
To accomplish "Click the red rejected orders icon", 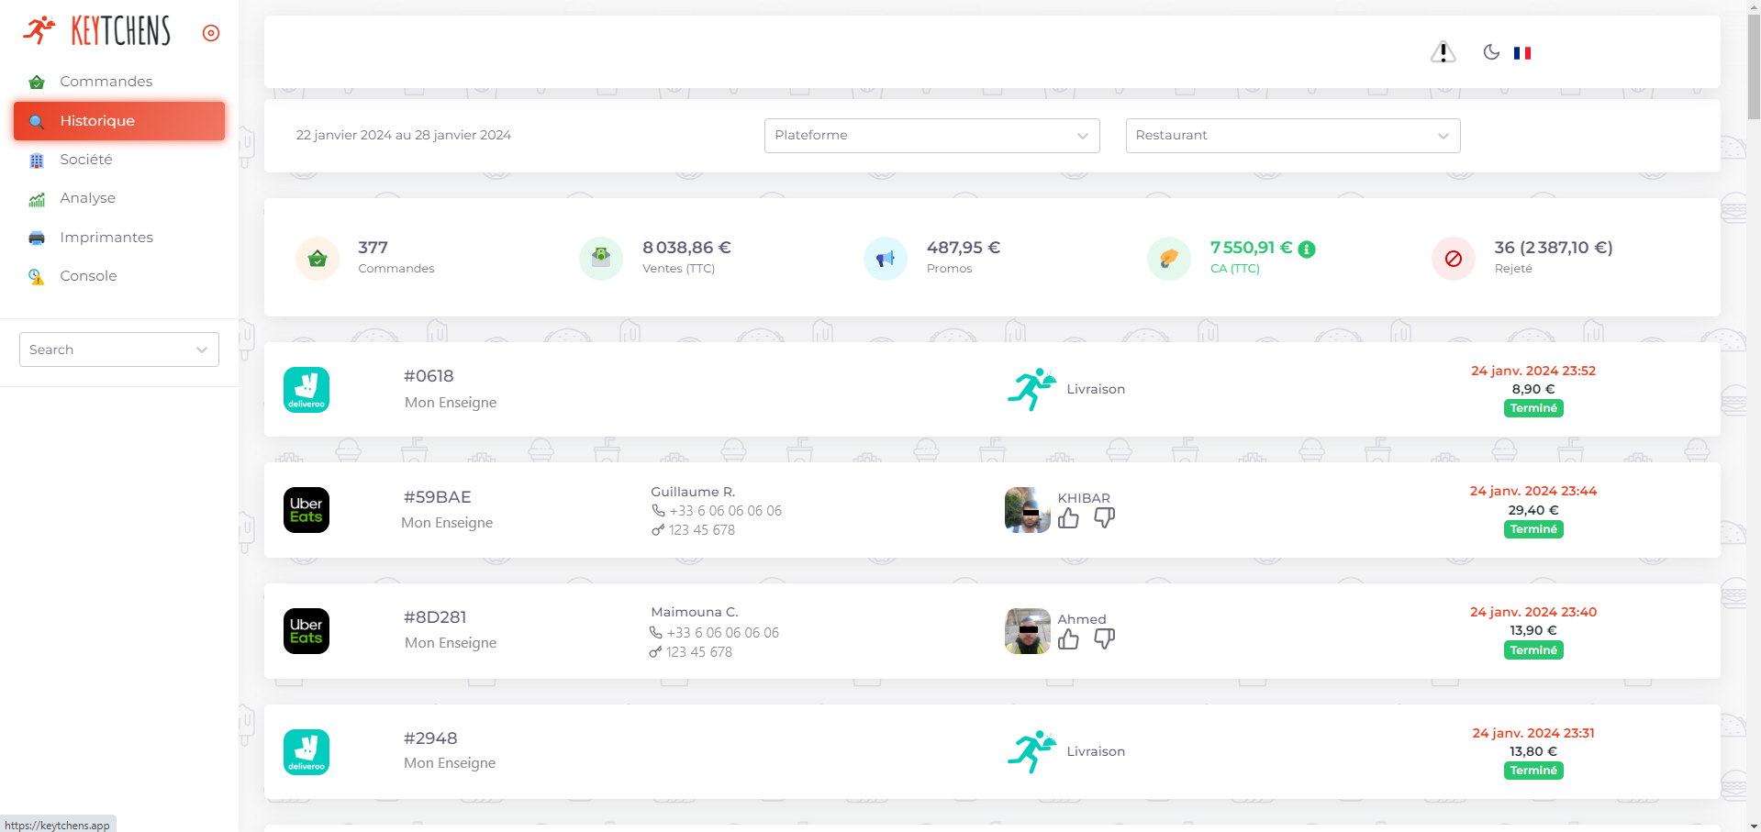I will pyautogui.click(x=1453, y=259).
